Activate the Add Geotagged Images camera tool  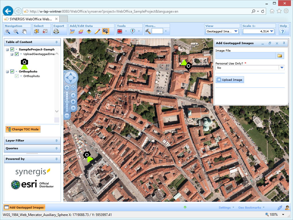point(106,32)
